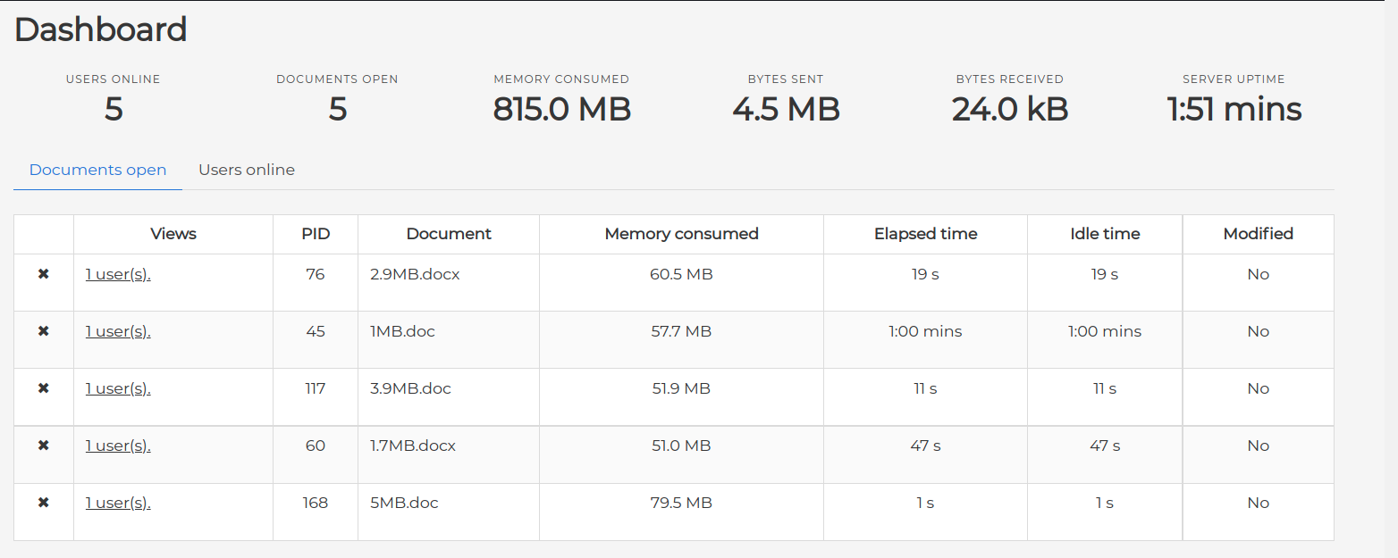Close the 5MB.doc document session
The height and width of the screenshot is (558, 1398).
click(43, 503)
